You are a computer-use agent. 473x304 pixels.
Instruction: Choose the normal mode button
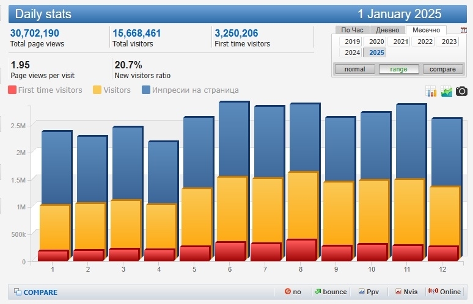[354, 69]
